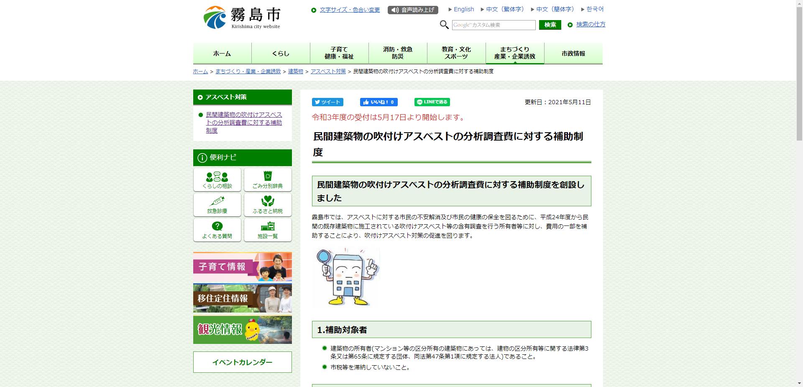The width and height of the screenshot is (803, 387).
Task: Click the ツイート Twitter share button
Action: tap(328, 102)
